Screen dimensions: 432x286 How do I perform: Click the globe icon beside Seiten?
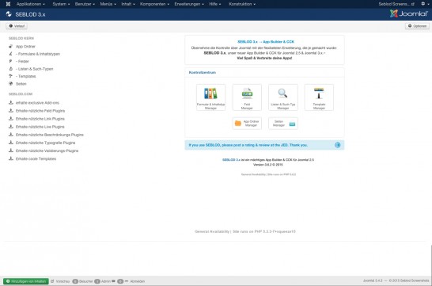(11, 83)
